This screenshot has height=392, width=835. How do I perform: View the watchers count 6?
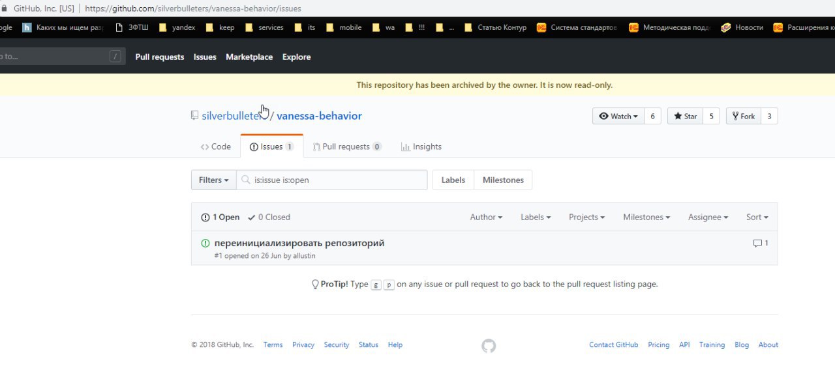tap(653, 116)
